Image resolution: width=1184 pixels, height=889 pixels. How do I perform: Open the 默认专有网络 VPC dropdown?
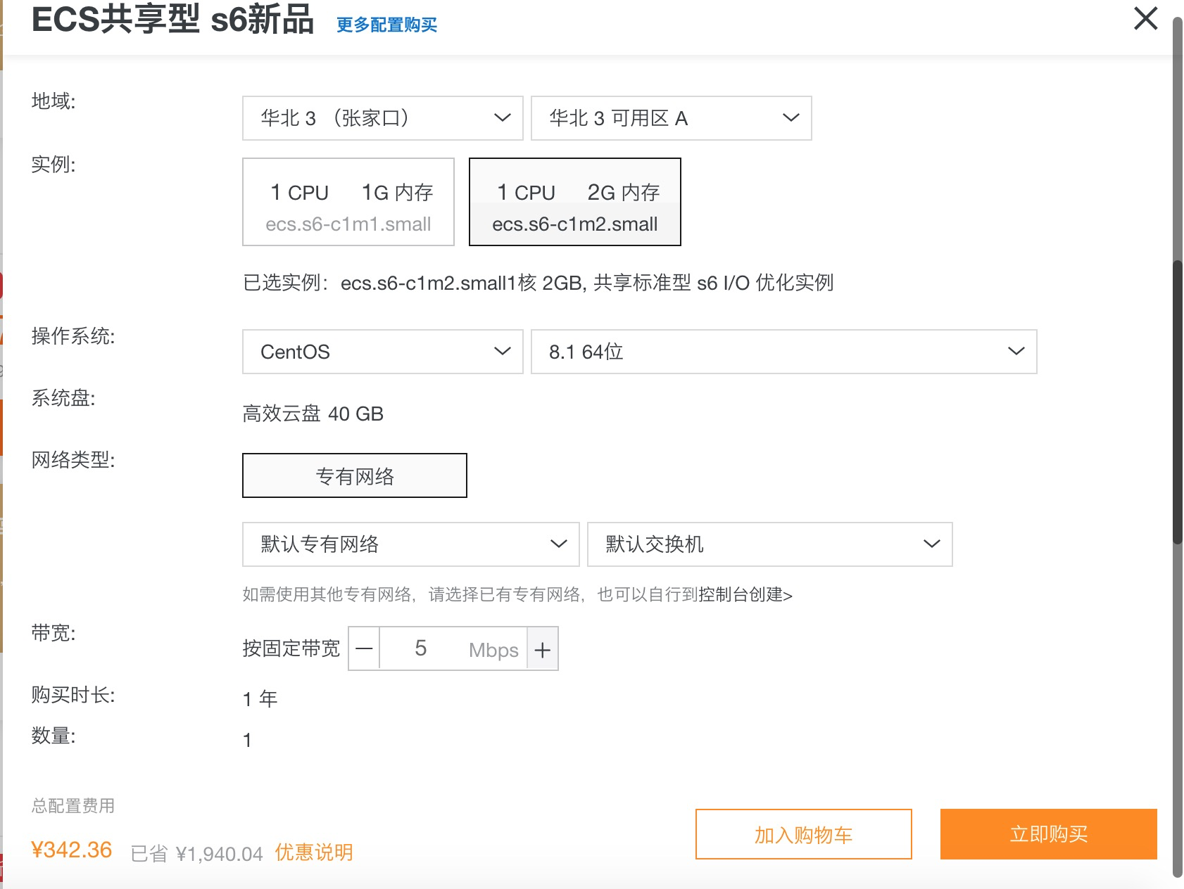[x=410, y=544]
